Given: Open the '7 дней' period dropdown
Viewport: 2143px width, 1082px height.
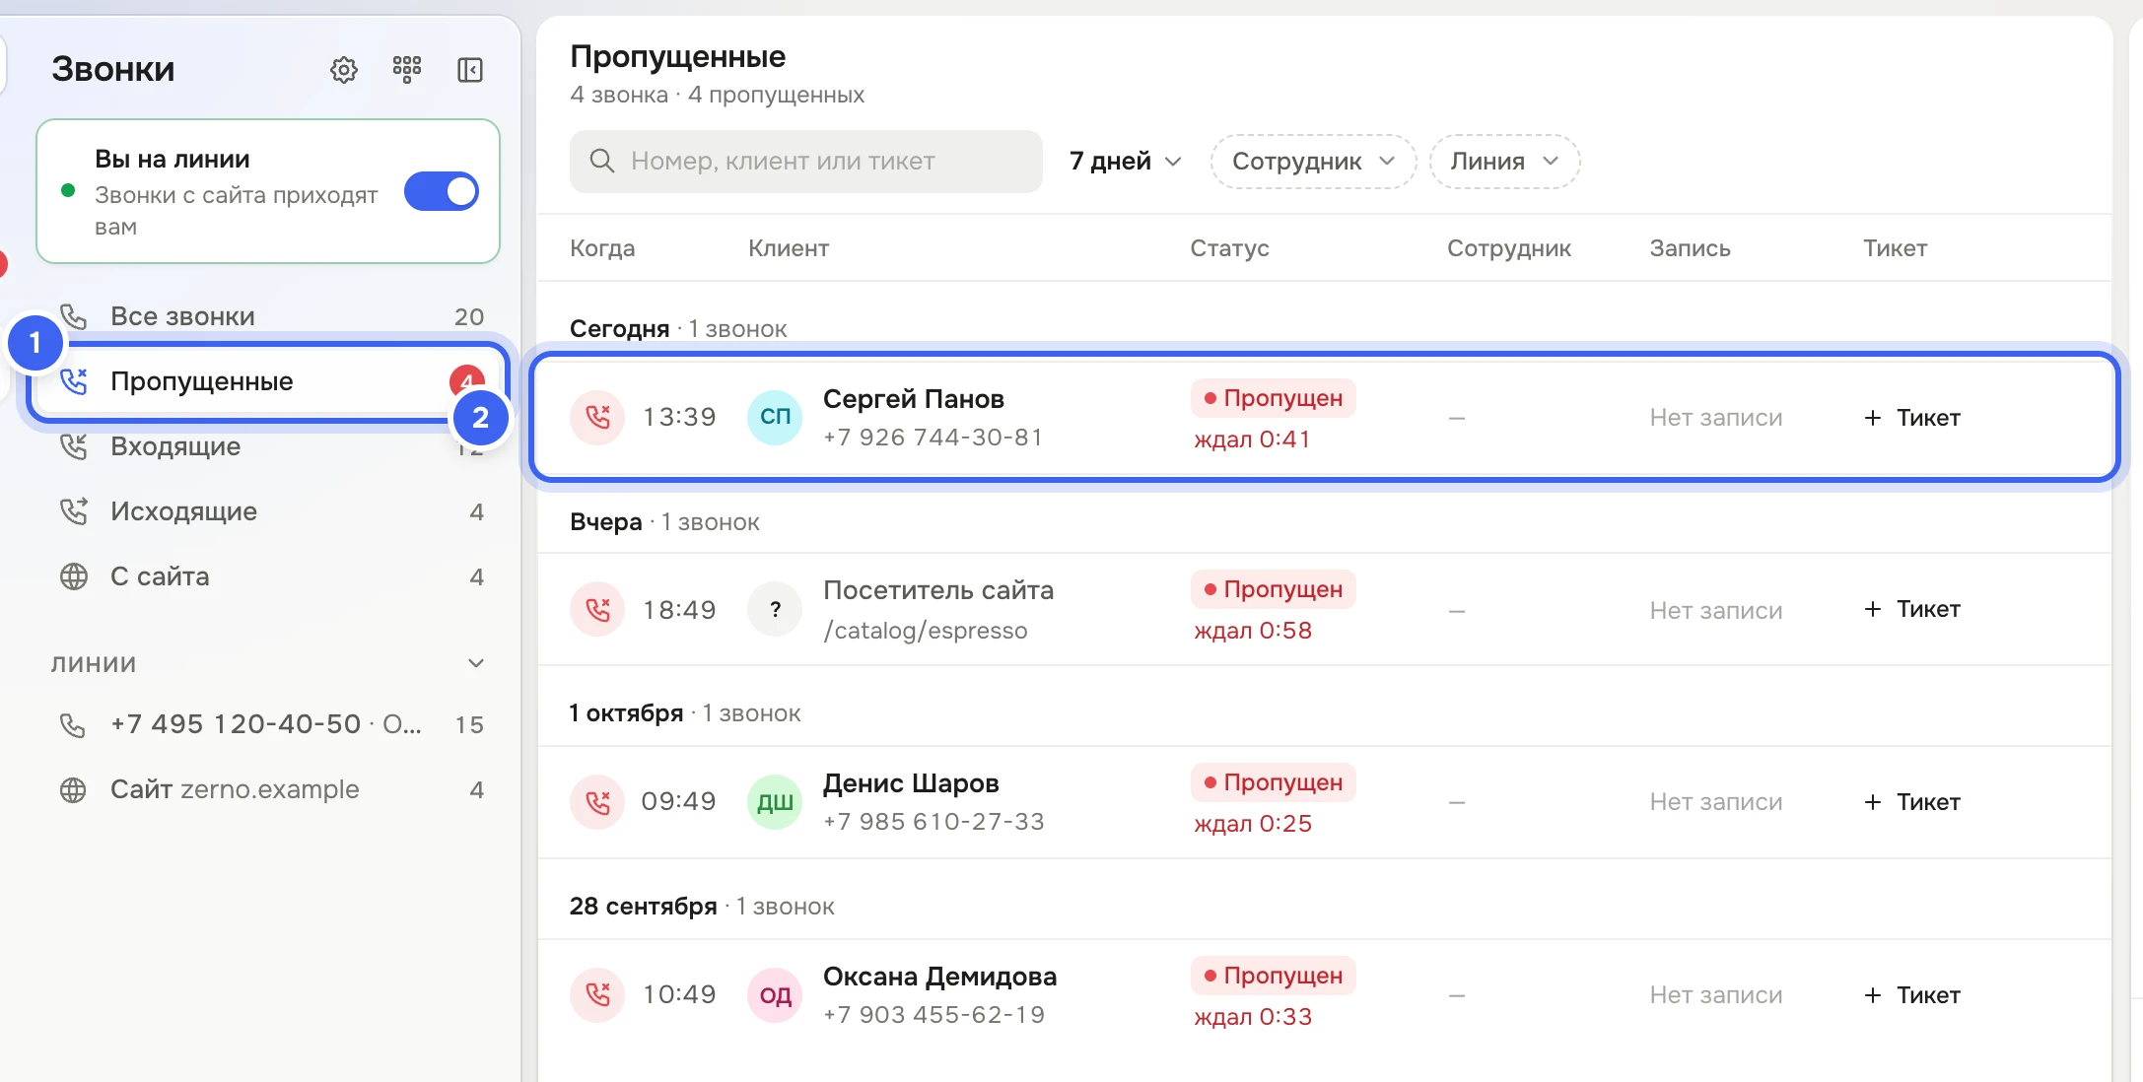Looking at the screenshot, I should (x=1126, y=161).
